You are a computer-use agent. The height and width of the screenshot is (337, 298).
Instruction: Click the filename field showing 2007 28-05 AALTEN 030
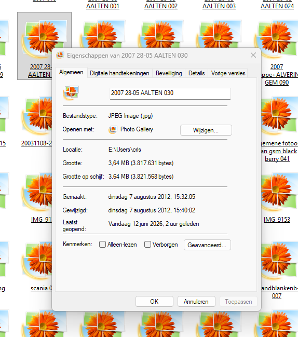point(170,93)
